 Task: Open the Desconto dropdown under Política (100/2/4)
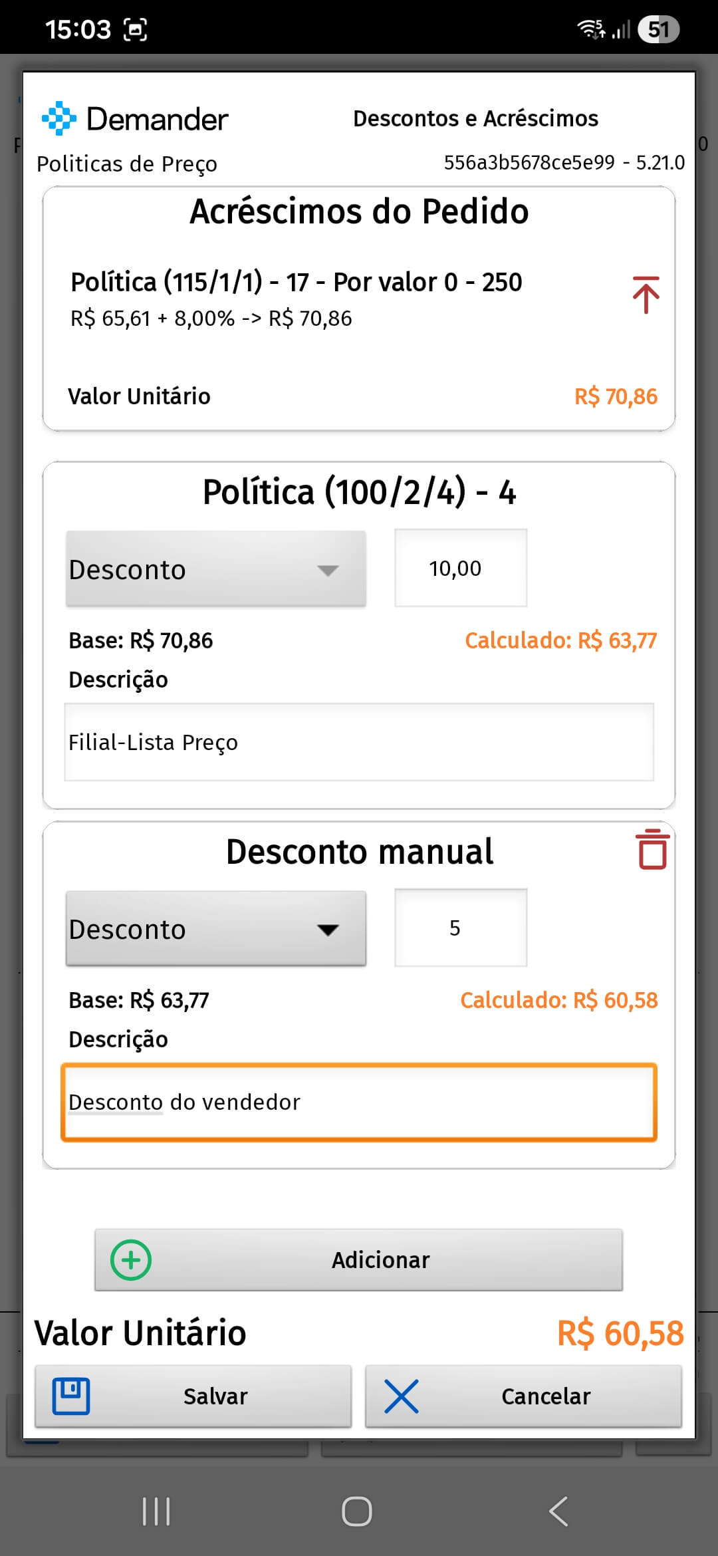(215, 569)
